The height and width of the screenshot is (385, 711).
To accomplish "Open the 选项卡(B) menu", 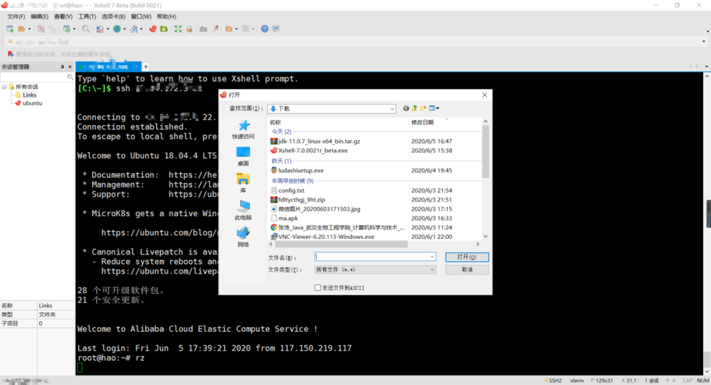I will coord(113,16).
